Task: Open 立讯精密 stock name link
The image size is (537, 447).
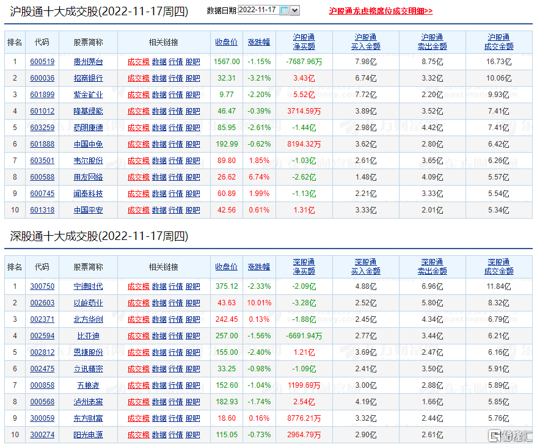Action: [89, 369]
